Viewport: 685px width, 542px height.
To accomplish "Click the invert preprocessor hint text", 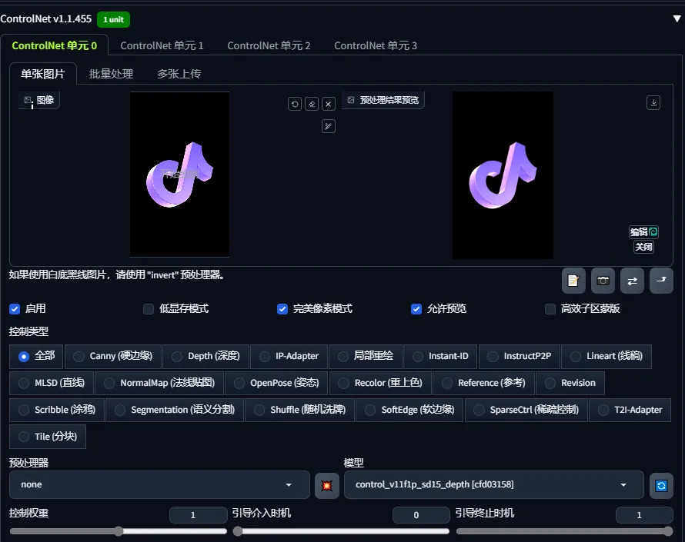I will 117,275.
